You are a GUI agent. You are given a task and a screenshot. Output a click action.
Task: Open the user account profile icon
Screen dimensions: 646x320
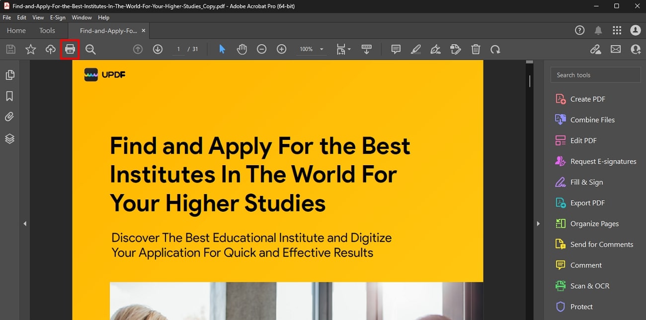(x=636, y=30)
